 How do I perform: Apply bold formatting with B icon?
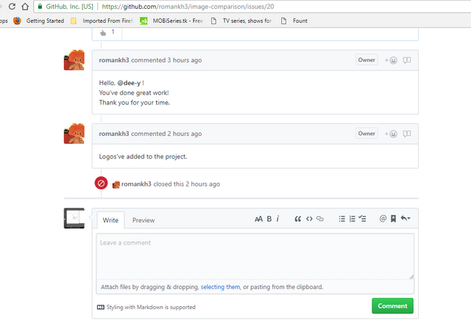269,219
